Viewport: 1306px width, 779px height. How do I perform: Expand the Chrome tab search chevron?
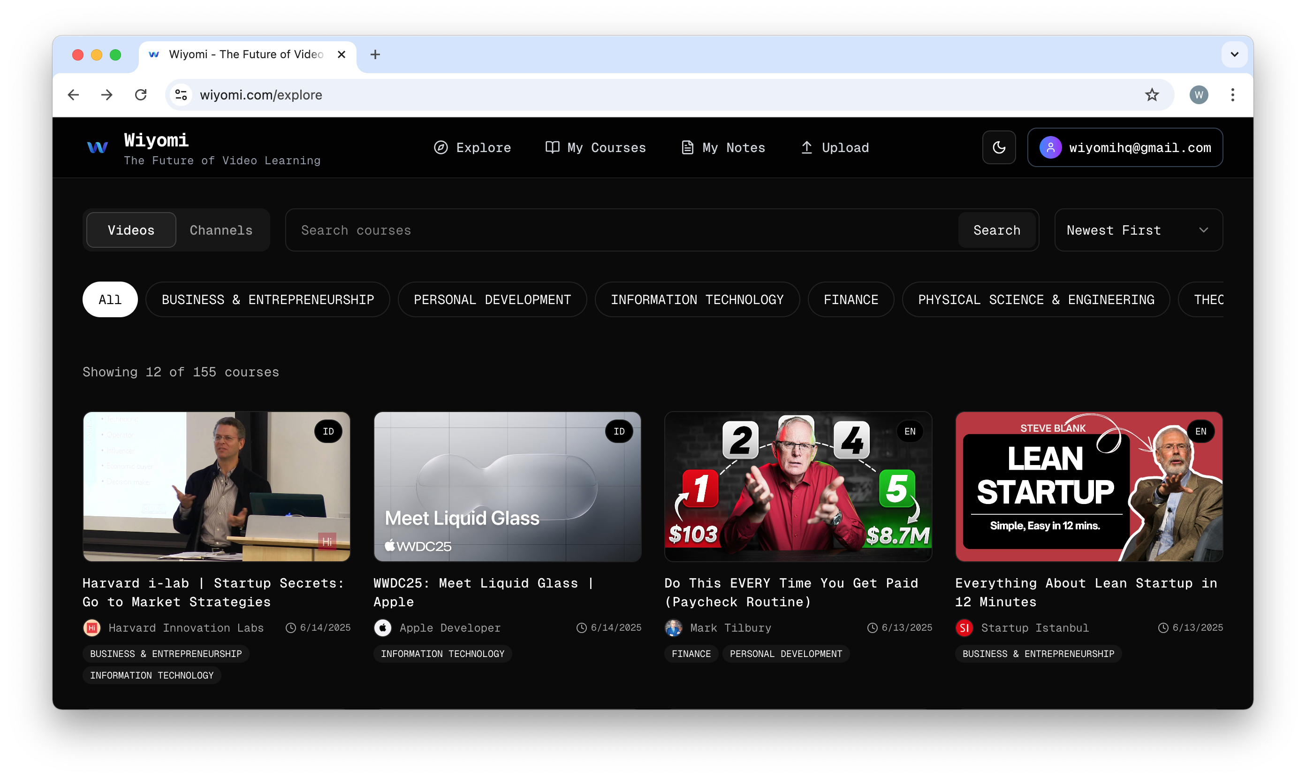pos(1234,54)
